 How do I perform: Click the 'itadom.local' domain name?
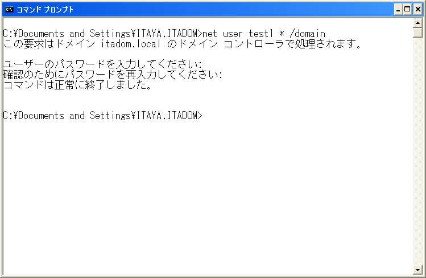click(x=131, y=44)
